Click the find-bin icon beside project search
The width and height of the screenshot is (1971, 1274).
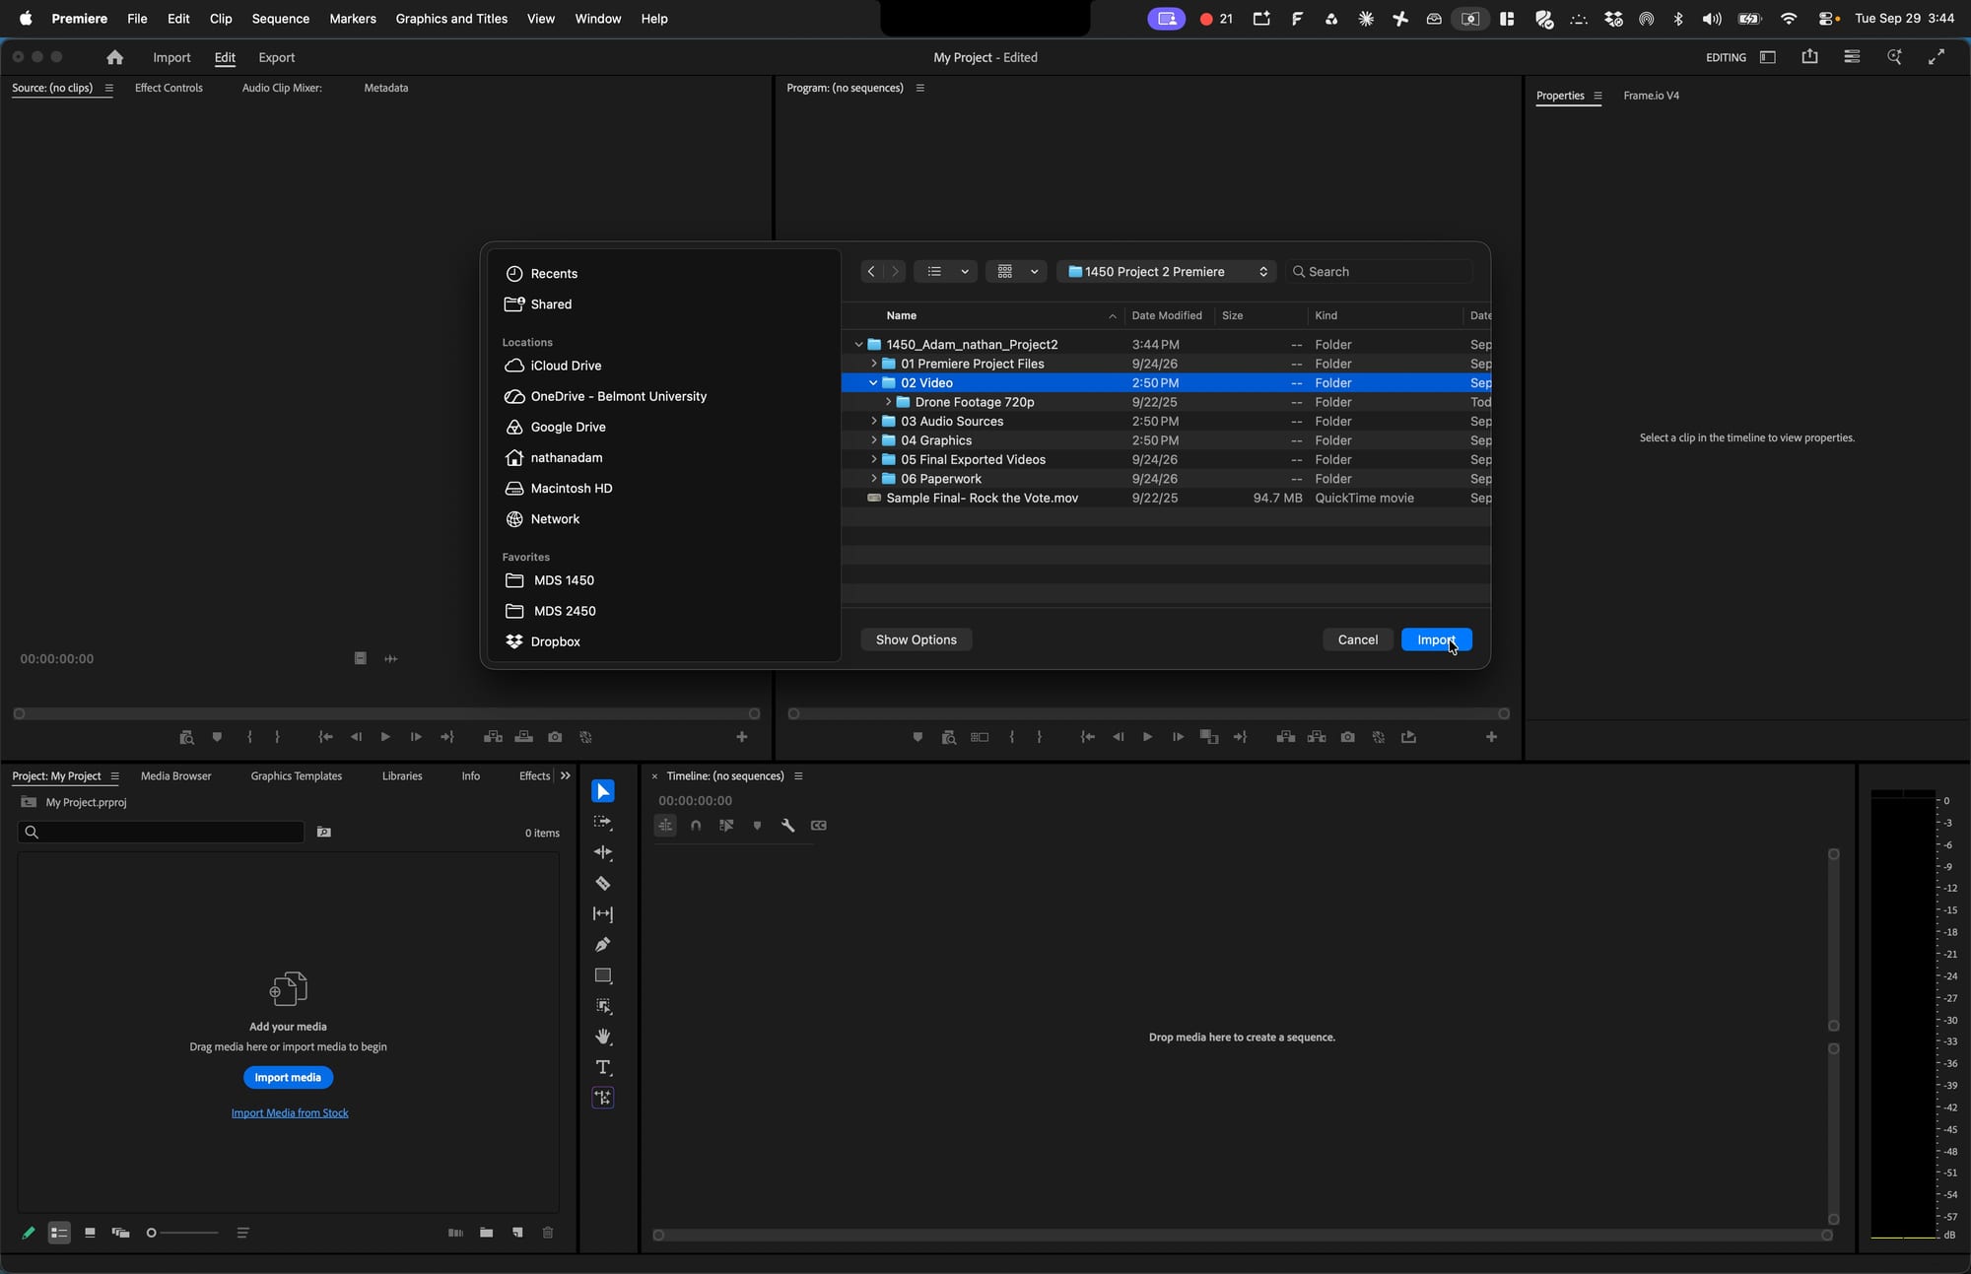[x=323, y=833]
